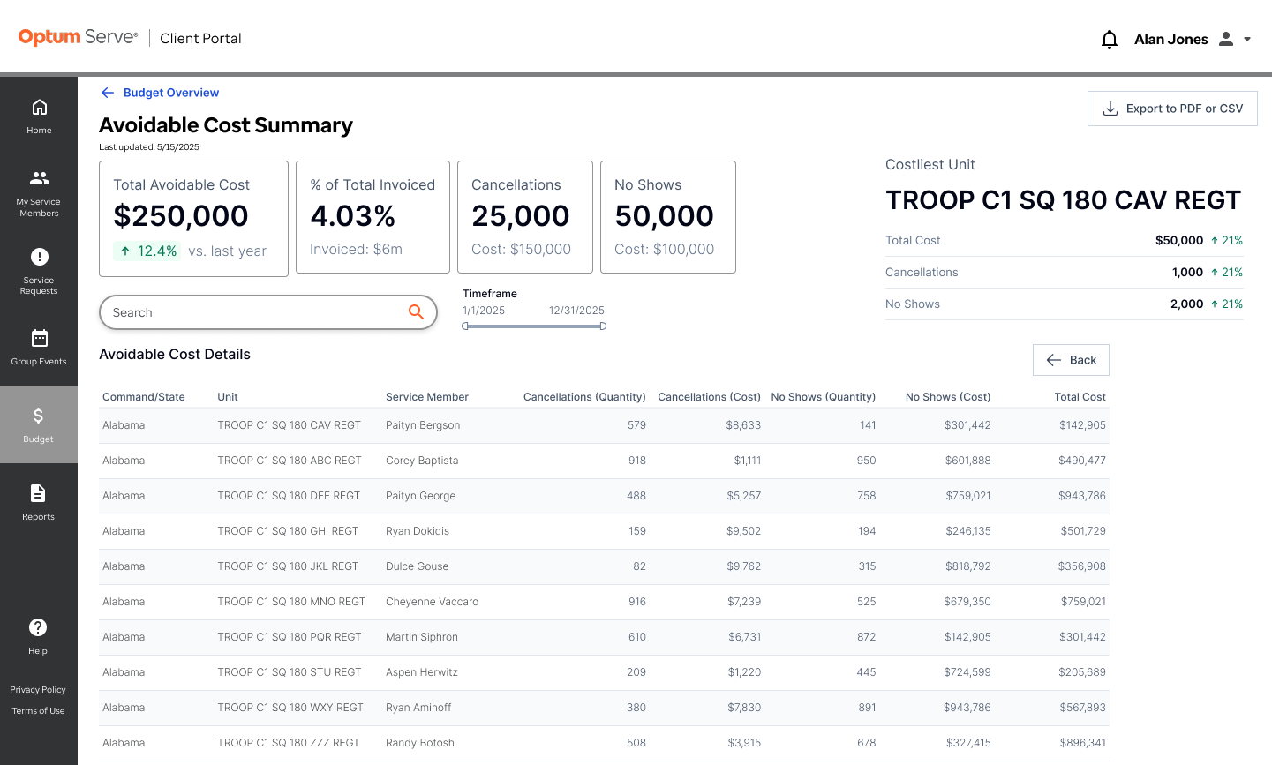Select TROOP C1 SQ 180 ABC REGT cell
1272x765 pixels.
[290, 461]
